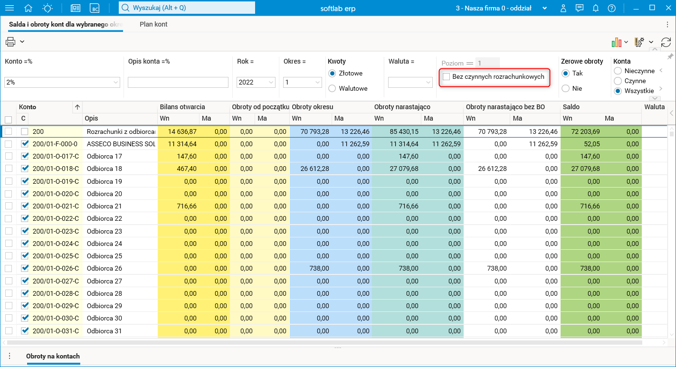This screenshot has height=367, width=676.
Task: Open the user profile icon
Action: [563, 8]
